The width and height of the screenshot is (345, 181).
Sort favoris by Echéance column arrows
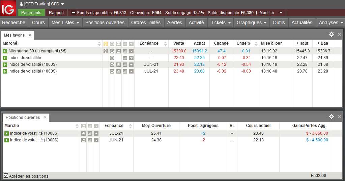pos(166,44)
